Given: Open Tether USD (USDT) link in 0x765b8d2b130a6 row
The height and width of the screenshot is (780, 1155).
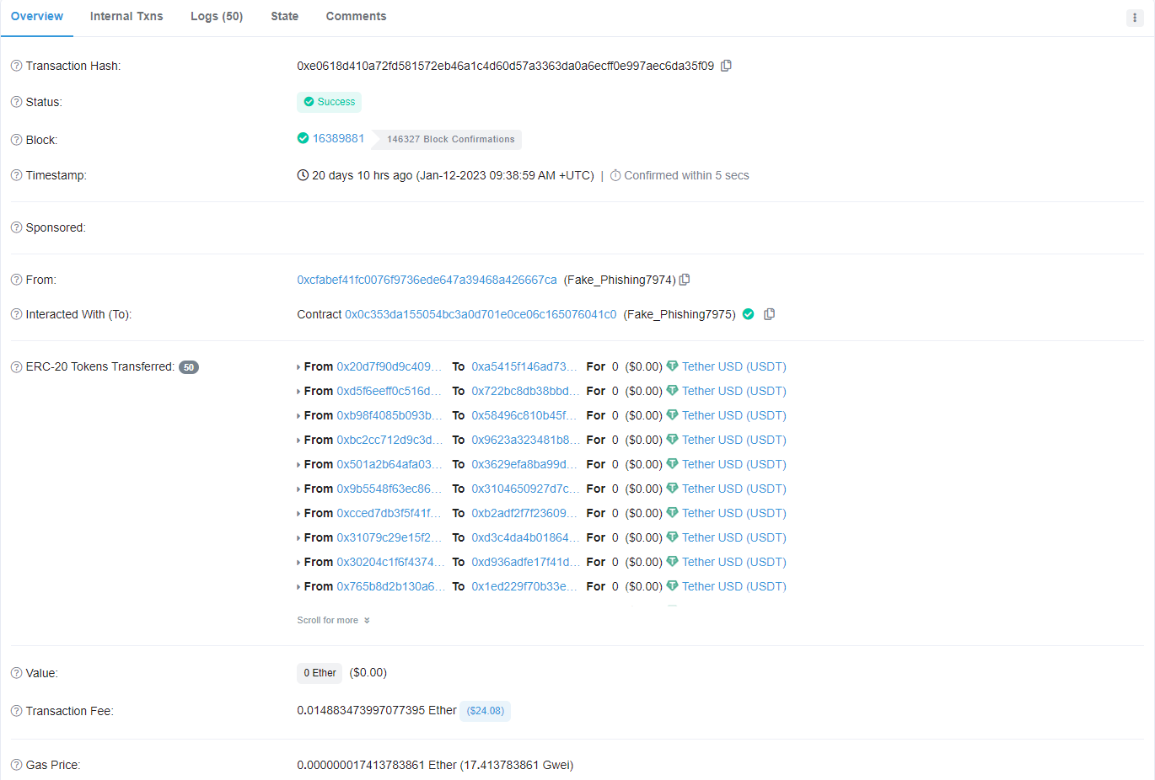Looking at the screenshot, I should 734,586.
